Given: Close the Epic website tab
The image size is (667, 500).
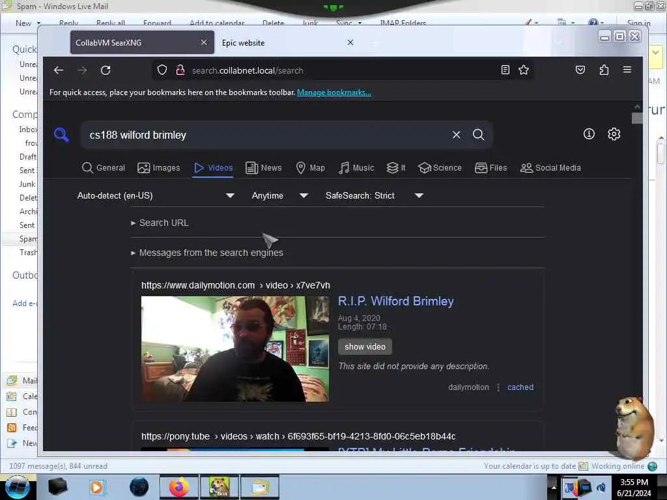Looking at the screenshot, I should point(350,42).
